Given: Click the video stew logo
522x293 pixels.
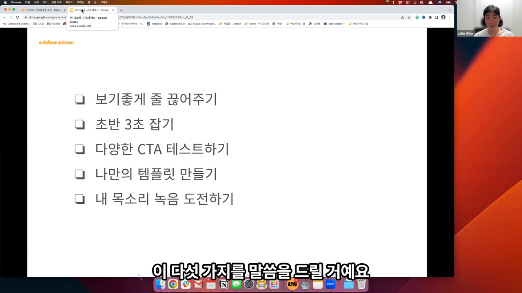Looking at the screenshot, I should coord(56,42).
